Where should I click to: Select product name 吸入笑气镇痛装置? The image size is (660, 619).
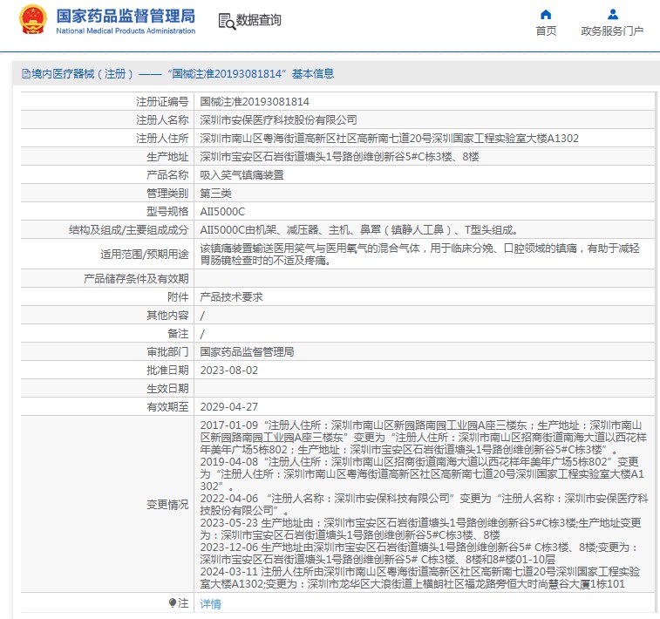242,174
